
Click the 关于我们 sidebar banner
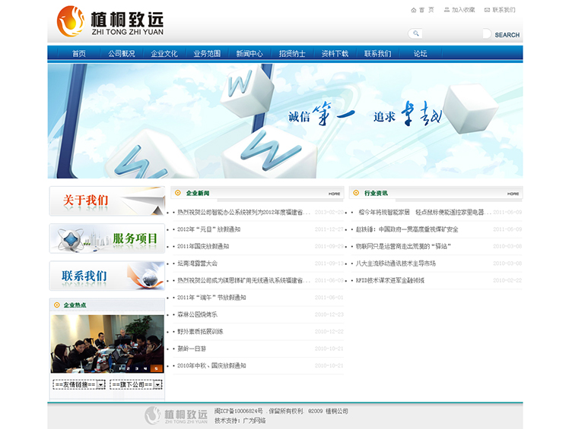pos(107,201)
